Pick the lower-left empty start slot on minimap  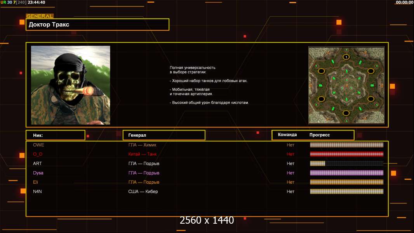click(321, 99)
